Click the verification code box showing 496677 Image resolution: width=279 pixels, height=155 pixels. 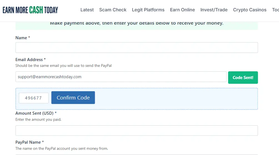34,98
